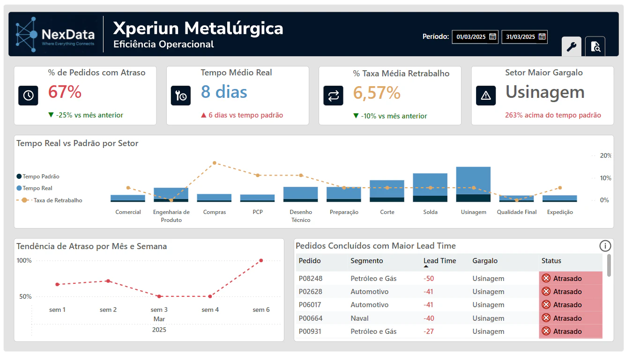
Task: Open the document search tab
Action: [x=595, y=46]
